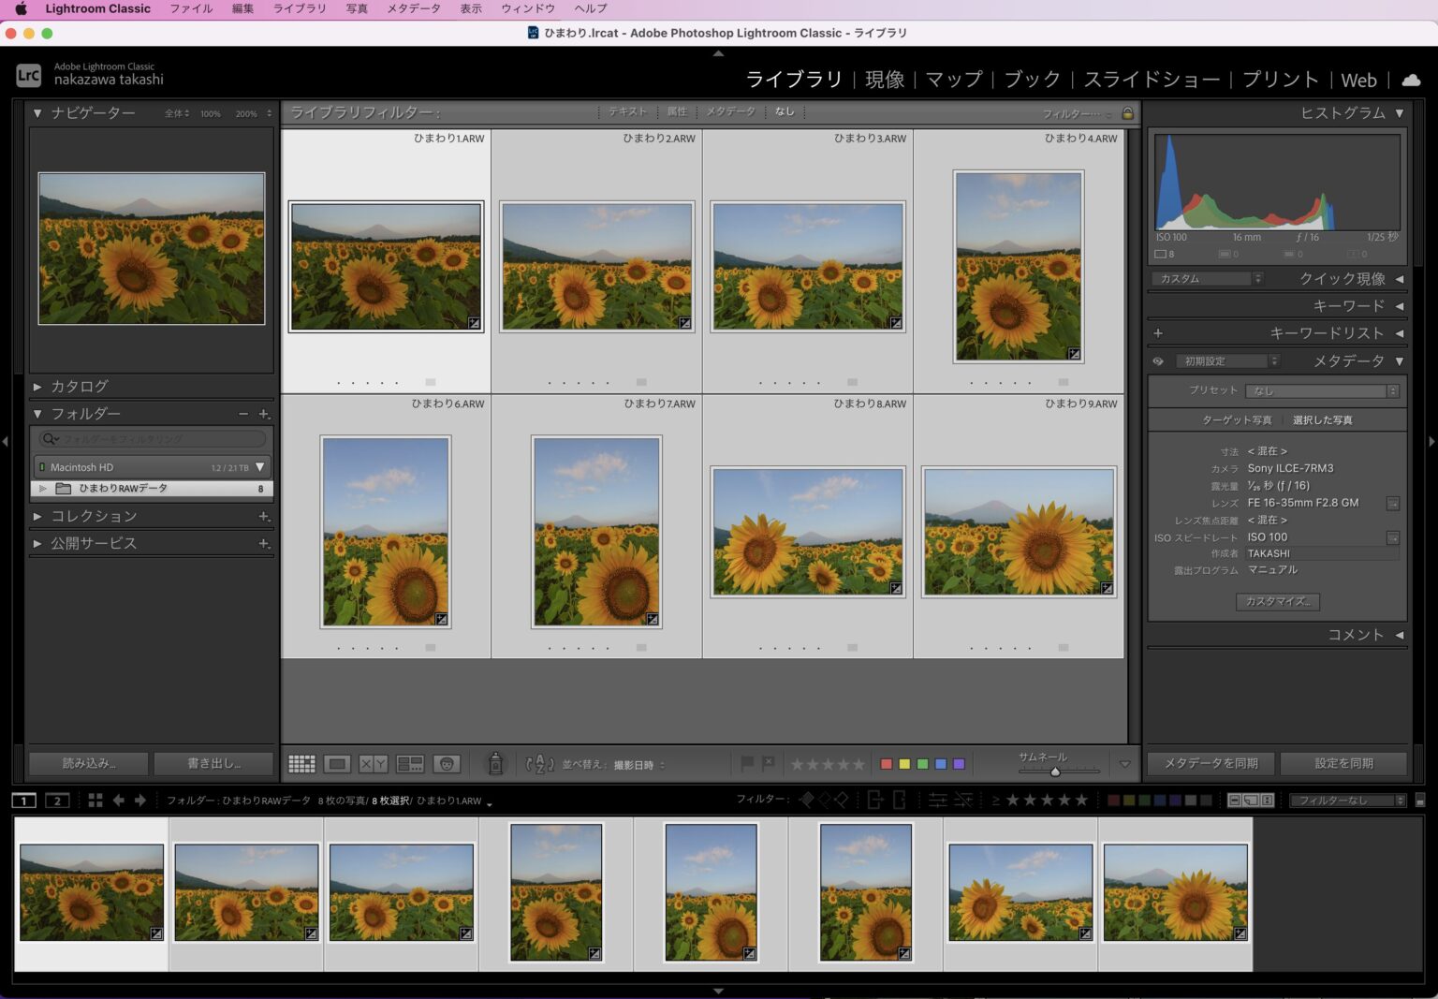Switch to Loupe view in the toolbar
1438x999 pixels.
pos(337,764)
